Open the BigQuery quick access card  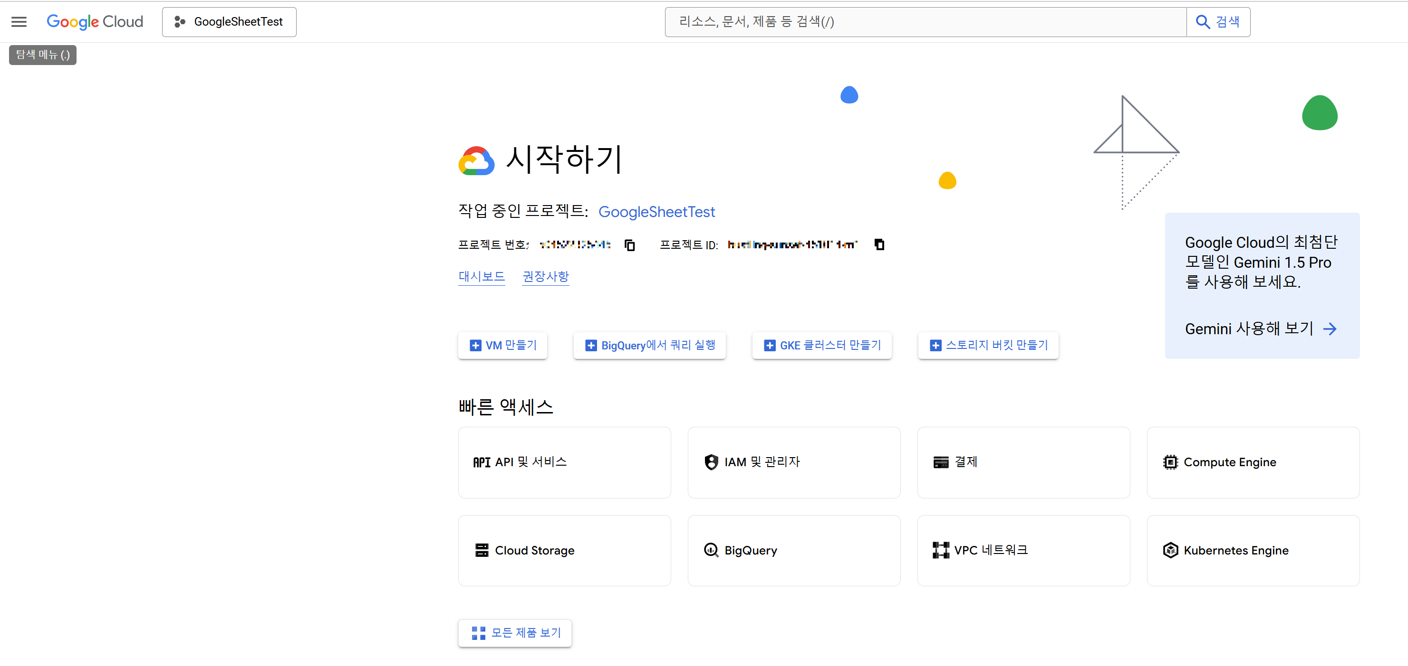(794, 550)
